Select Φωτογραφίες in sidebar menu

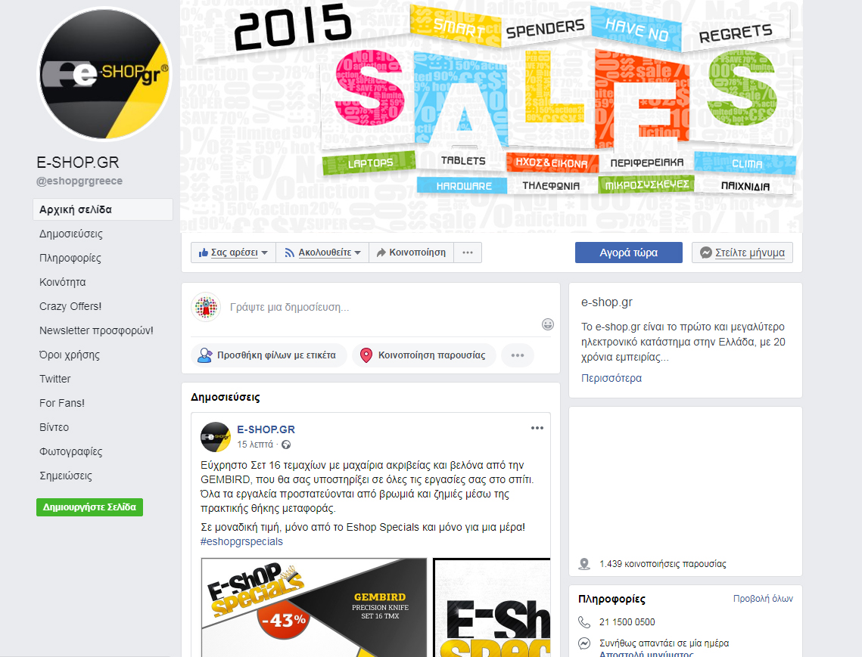click(x=71, y=451)
